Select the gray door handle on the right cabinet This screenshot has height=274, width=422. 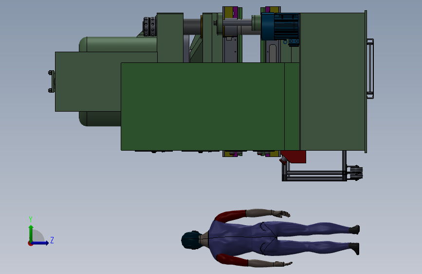370,68
